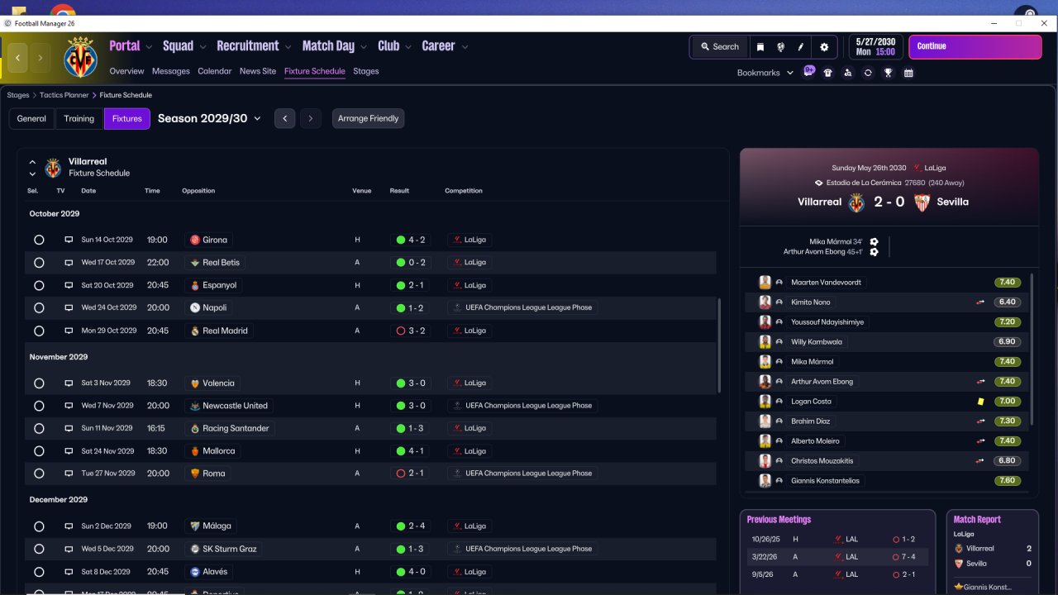Viewport: 1058px width, 595px height.
Task: Open the bookmark icon in the top toolbar
Action: (760, 47)
